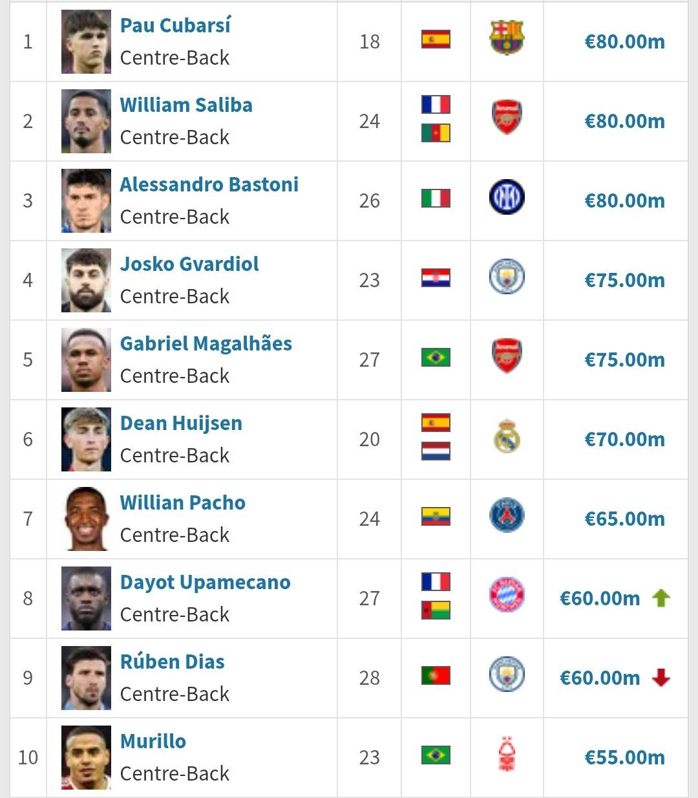Click the Paris Saint-Germain club crest
Viewport: 698px width, 798px height.
[x=507, y=517]
